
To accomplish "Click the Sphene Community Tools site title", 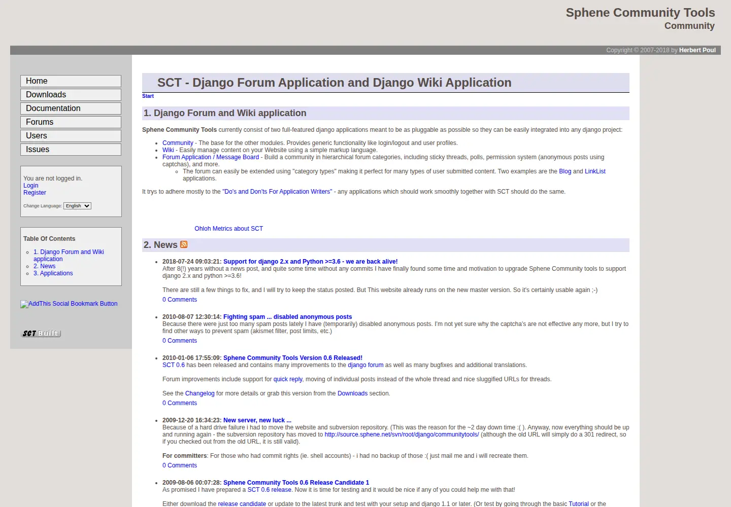I will [640, 13].
